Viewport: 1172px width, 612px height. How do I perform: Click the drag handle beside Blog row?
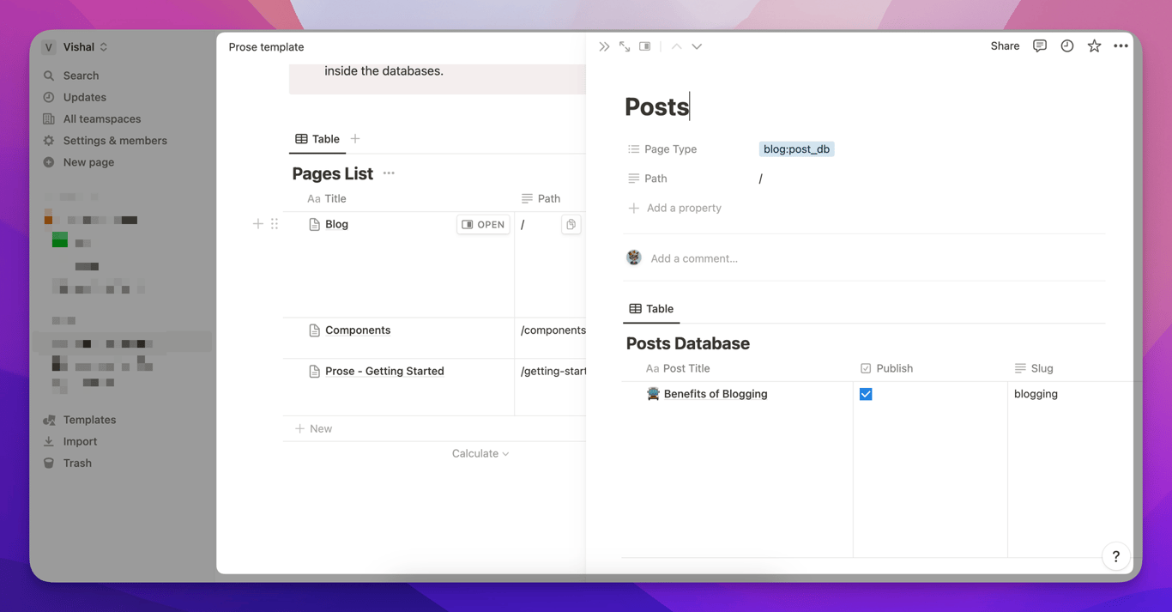275,224
